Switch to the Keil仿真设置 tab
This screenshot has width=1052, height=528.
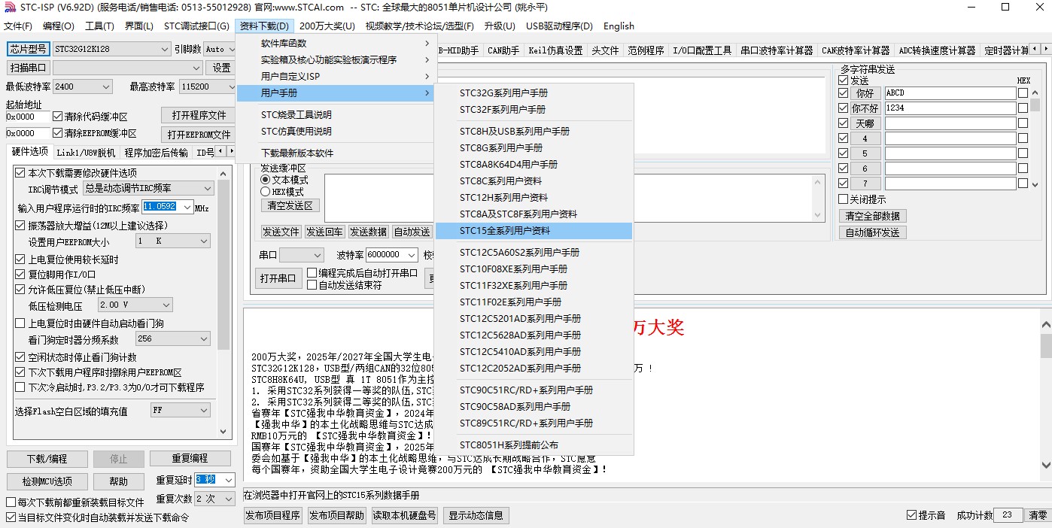pyautogui.click(x=555, y=50)
